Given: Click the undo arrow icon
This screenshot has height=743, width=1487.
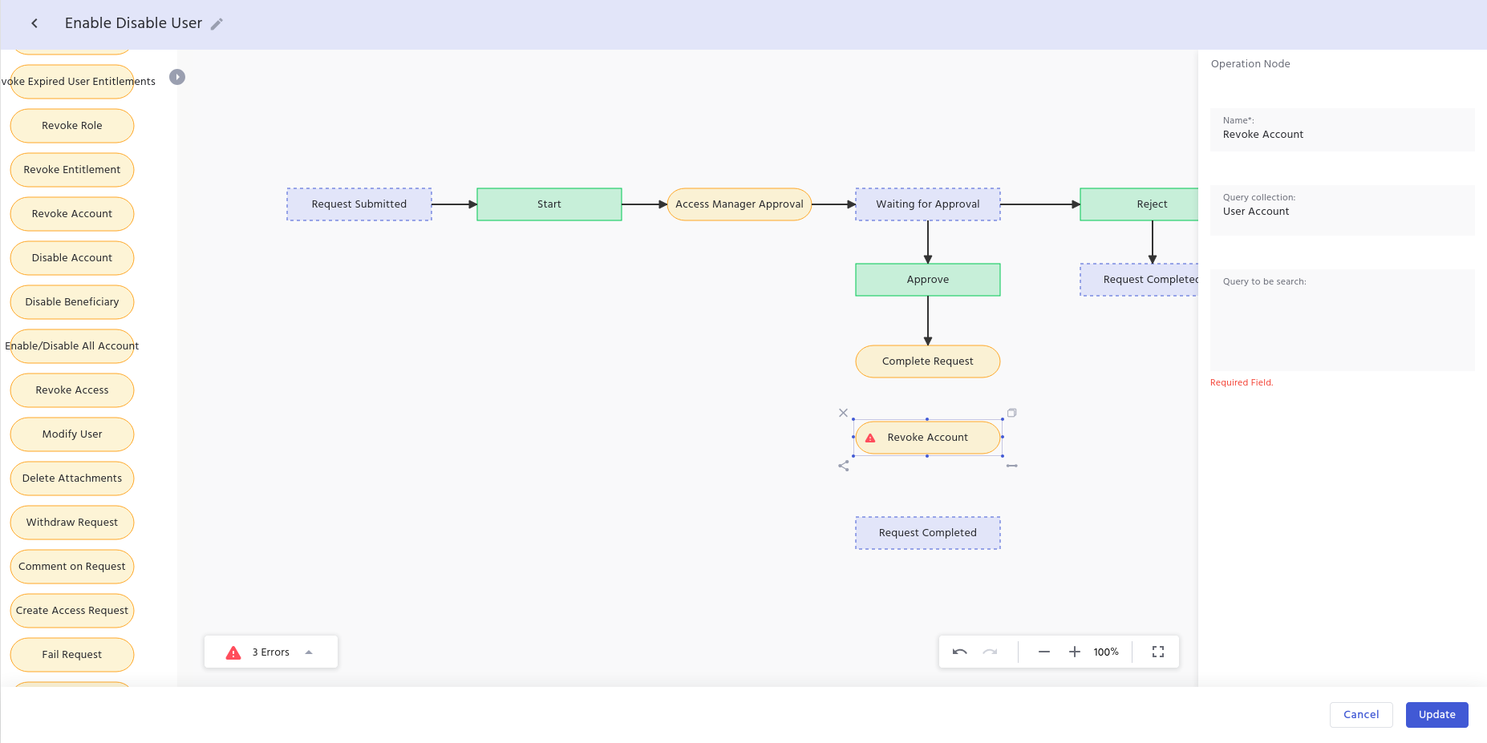Looking at the screenshot, I should click(x=959, y=652).
